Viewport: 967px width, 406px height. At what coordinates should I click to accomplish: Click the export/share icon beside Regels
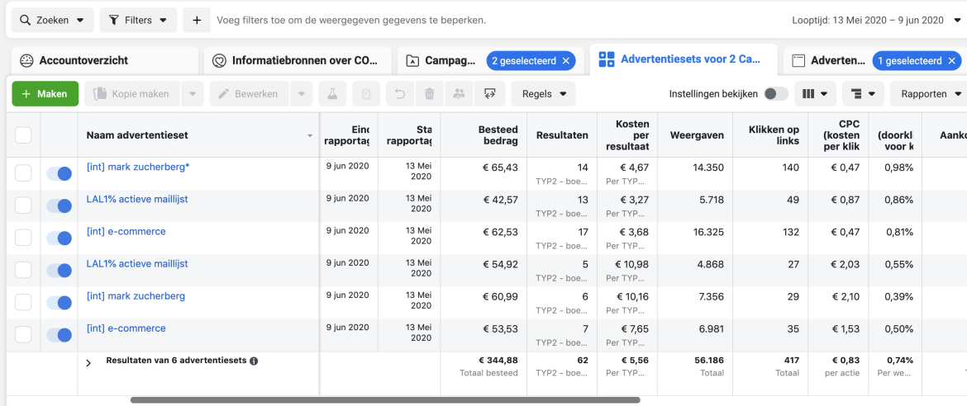coord(490,93)
